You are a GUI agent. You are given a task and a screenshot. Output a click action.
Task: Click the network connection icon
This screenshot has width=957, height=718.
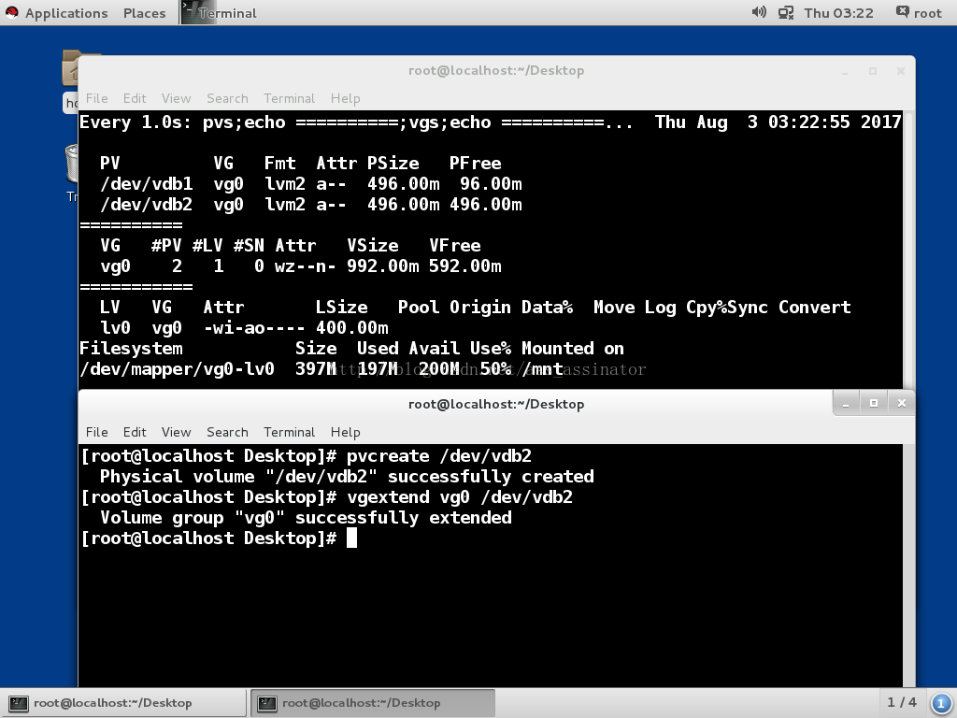785,13
